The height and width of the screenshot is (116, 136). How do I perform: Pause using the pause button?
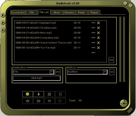pyautogui.click(x=60, y=94)
